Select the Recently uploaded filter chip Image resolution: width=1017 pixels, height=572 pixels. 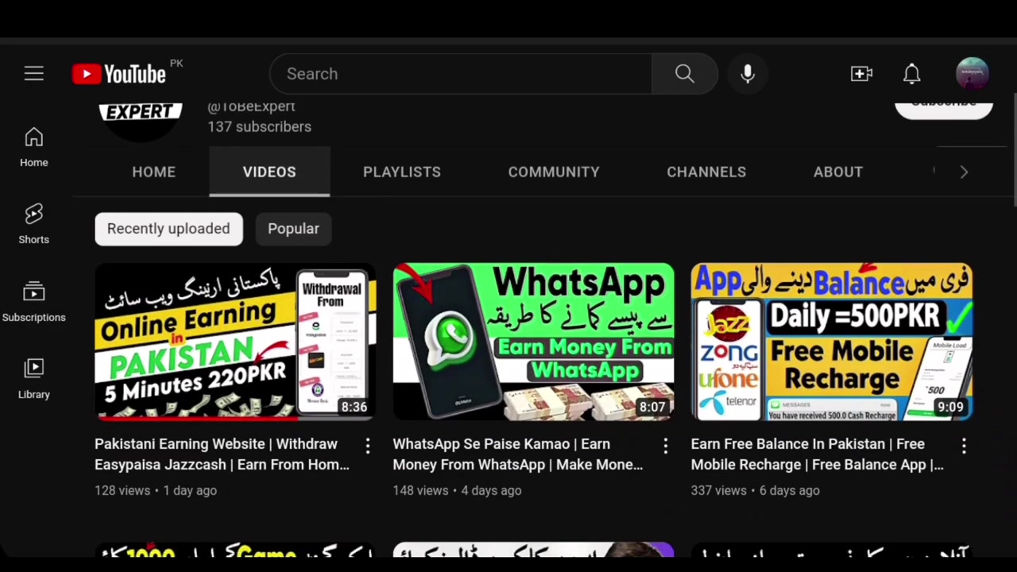point(168,229)
